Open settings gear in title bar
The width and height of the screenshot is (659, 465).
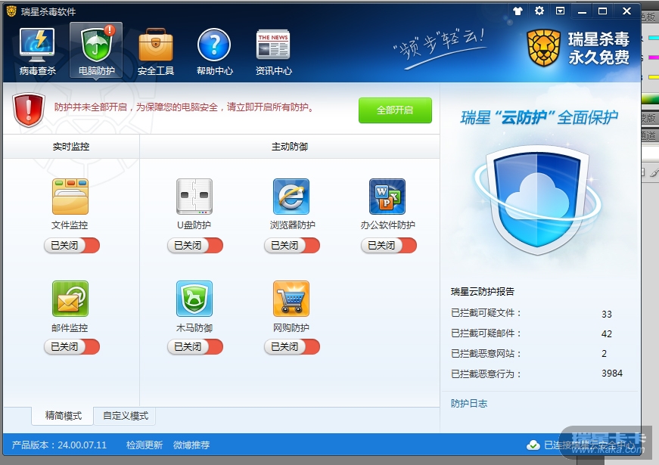pos(539,11)
